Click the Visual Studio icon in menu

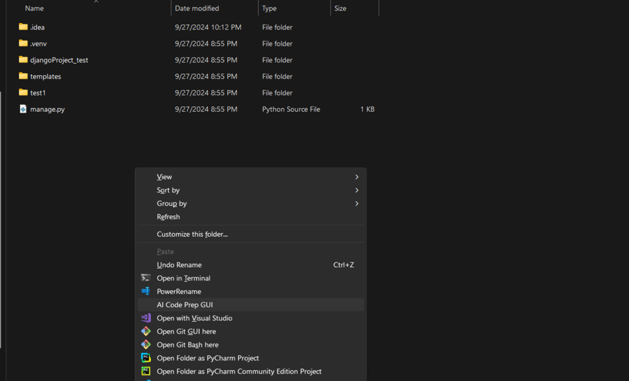[146, 318]
